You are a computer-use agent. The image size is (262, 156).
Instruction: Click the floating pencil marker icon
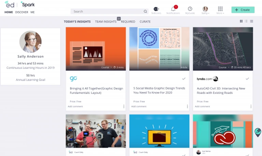coord(258,132)
